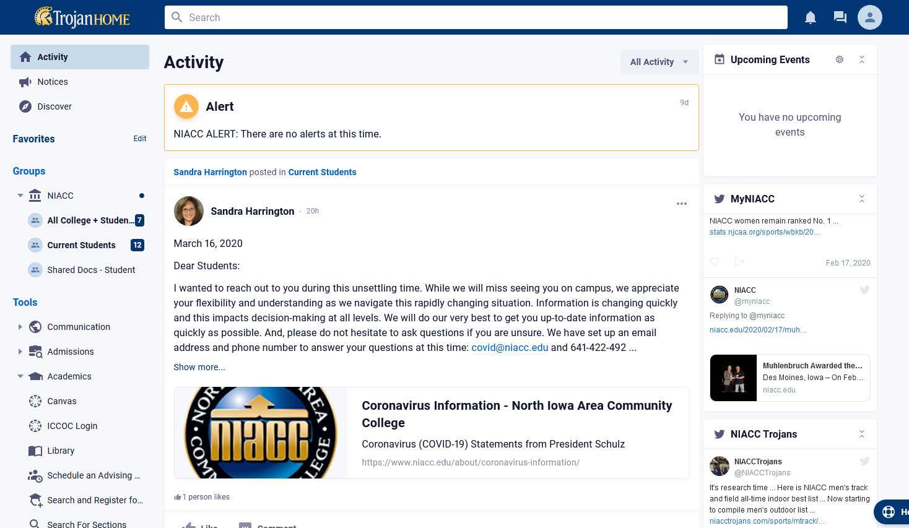
Task: Click the Schedule an Advising icon
Action: point(35,475)
